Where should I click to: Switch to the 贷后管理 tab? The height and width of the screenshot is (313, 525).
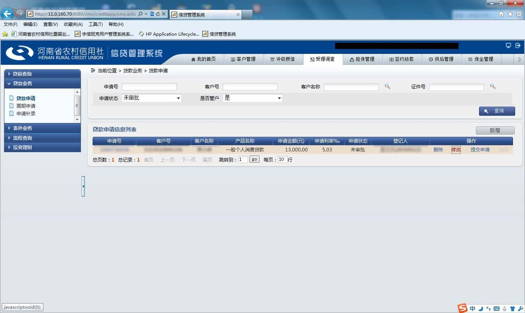[x=442, y=59]
